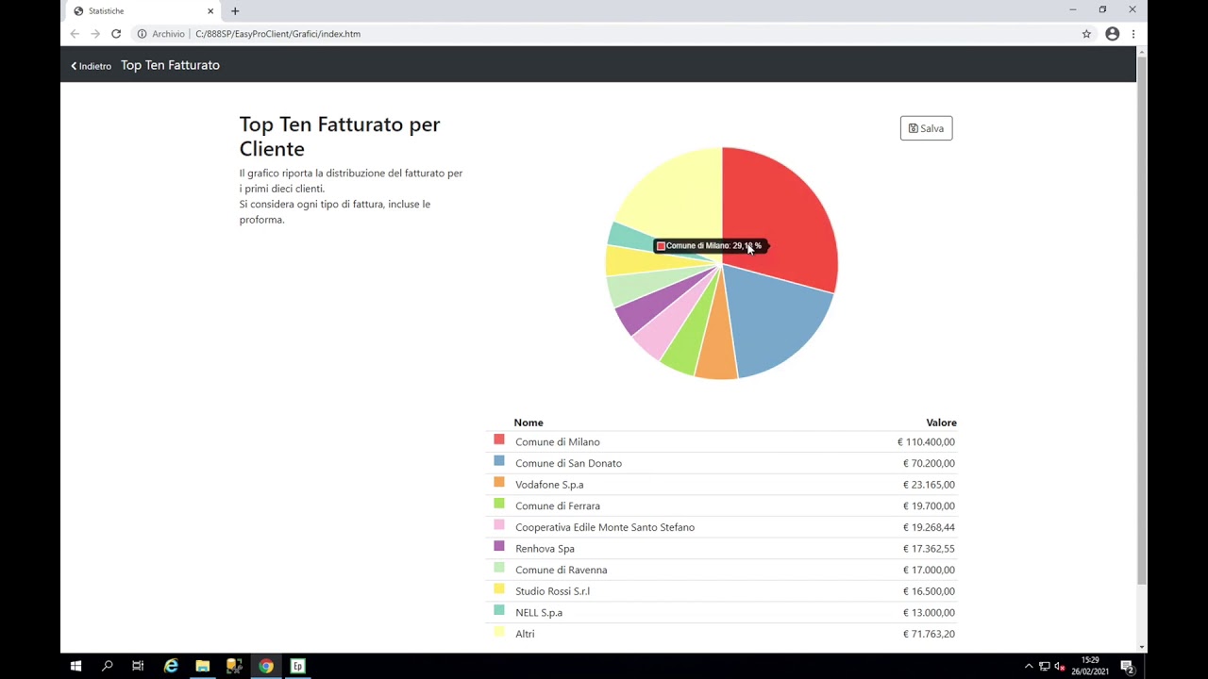1208x679 pixels.
Task: View site info icon beside Archivio
Action: [x=142, y=34]
